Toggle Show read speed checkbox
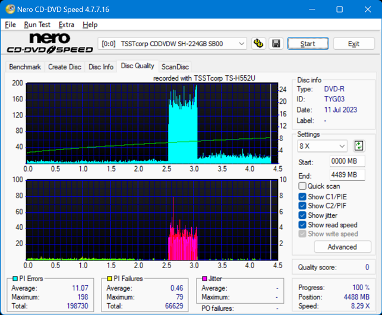 coord(302,225)
